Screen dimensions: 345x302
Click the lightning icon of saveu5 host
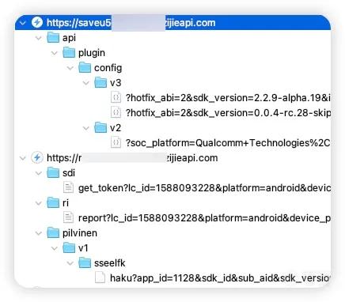37,22
